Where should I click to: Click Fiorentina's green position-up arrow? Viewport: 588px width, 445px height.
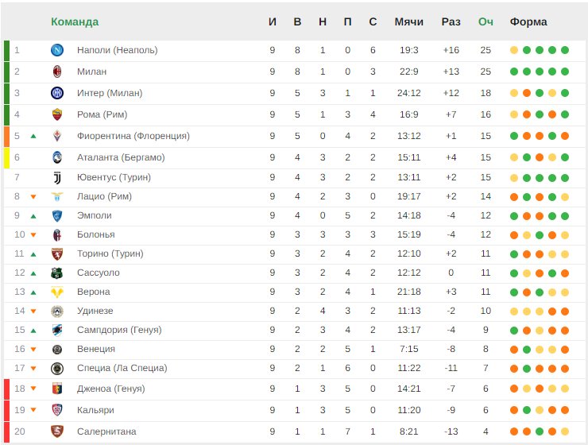pyautogui.click(x=33, y=136)
